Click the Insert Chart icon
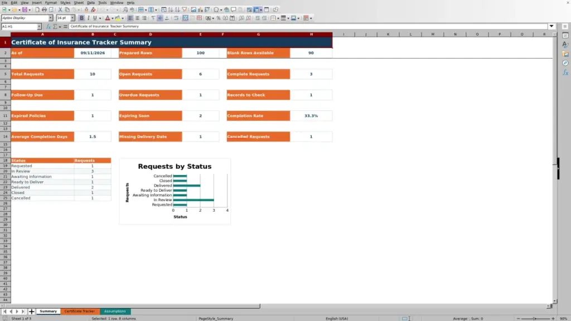The width and height of the screenshot is (571, 321). click(200, 9)
